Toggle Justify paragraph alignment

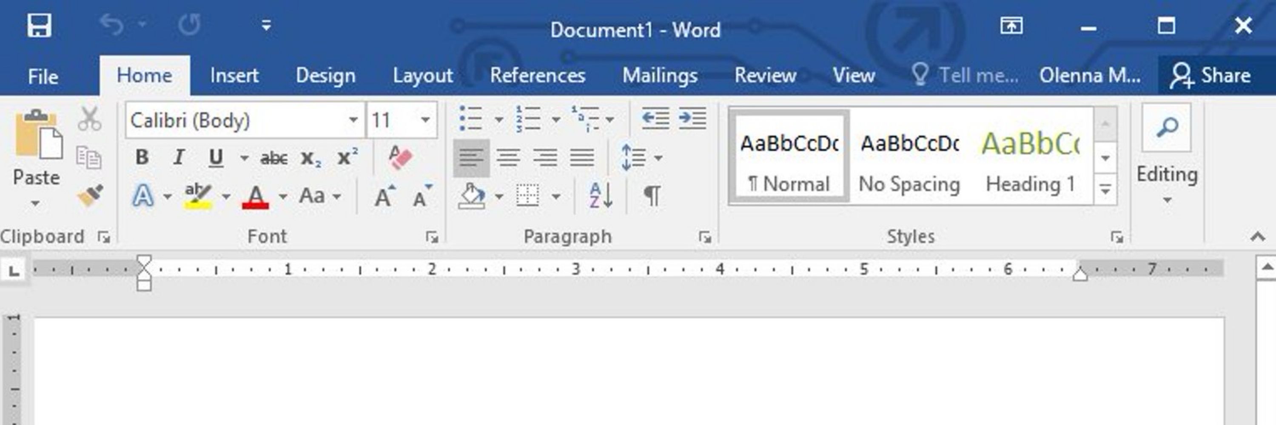(x=581, y=159)
